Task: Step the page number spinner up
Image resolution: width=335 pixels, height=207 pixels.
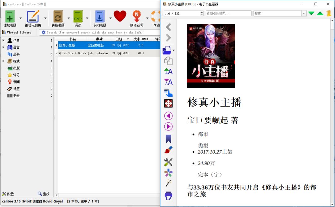Action: click(202, 12)
